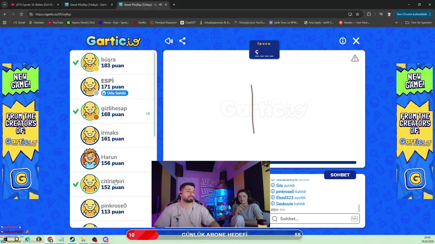Open Ana Sayfa beIN bookmark
435x244 pixels.
click(x=319, y=22)
